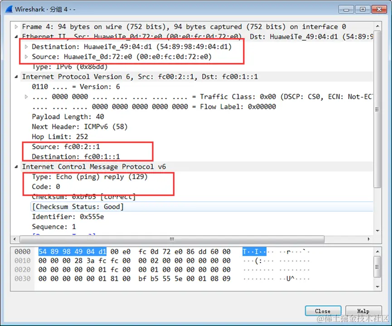The width and height of the screenshot is (392, 326).
Task: Click hex bytes '86 dd' in first row
Action: tap(197, 252)
